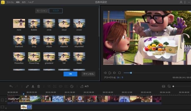191x111 pixels.
Task: Select the Bubble mask
Action: [x=34, y=23]
